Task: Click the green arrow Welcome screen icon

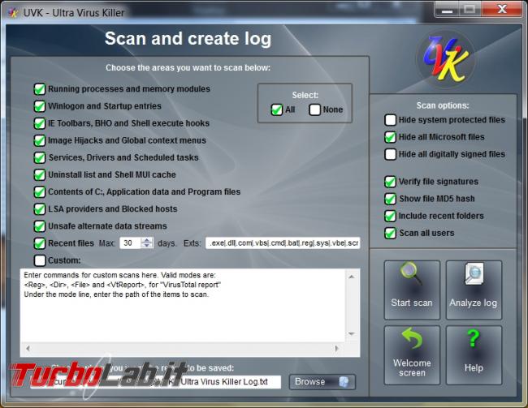Action: coord(412,338)
